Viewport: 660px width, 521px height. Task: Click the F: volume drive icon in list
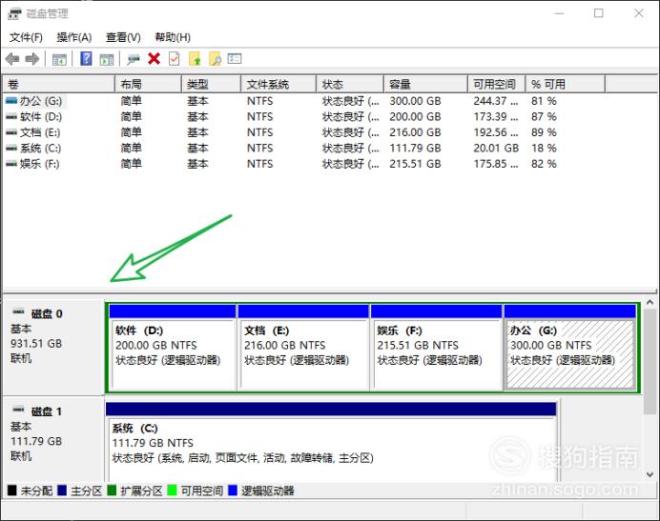point(11,164)
